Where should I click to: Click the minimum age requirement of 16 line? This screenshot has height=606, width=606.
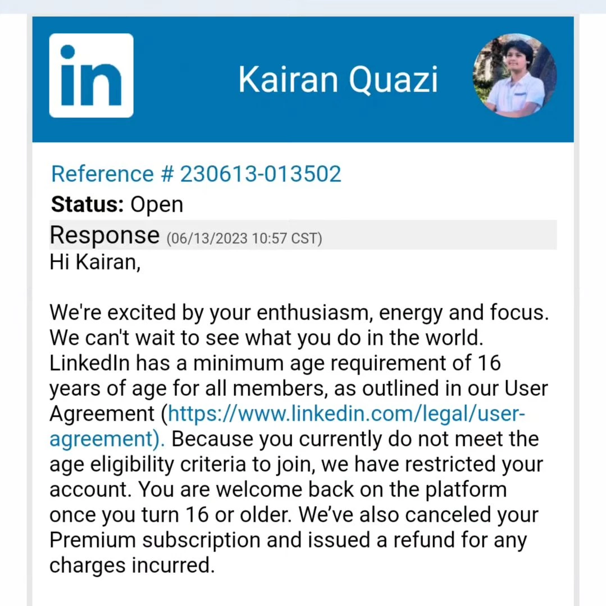(x=275, y=363)
